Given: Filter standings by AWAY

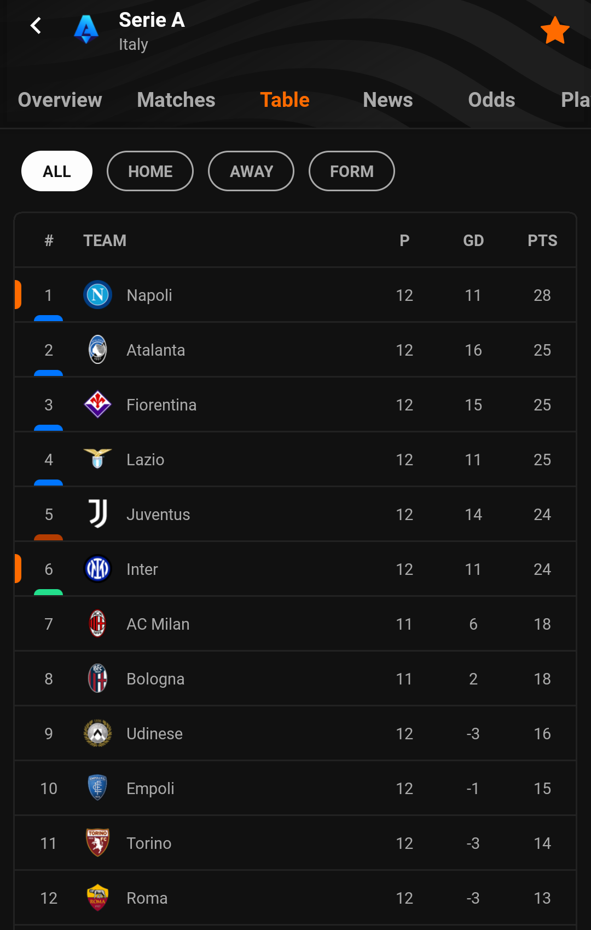Looking at the screenshot, I should pos(251,171).
